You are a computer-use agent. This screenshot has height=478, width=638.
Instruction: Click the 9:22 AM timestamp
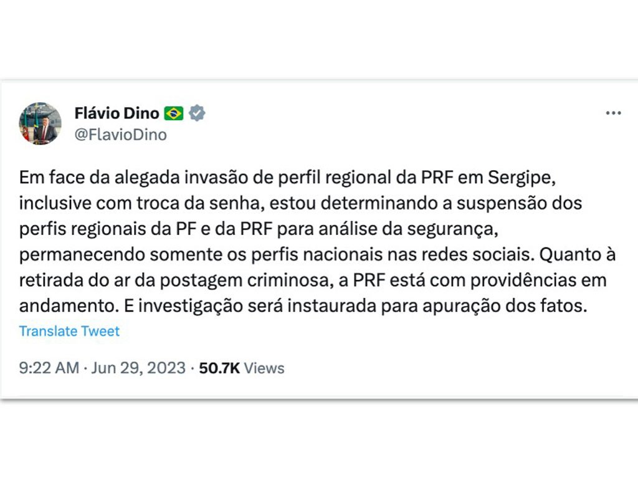[x=49, y=368]
